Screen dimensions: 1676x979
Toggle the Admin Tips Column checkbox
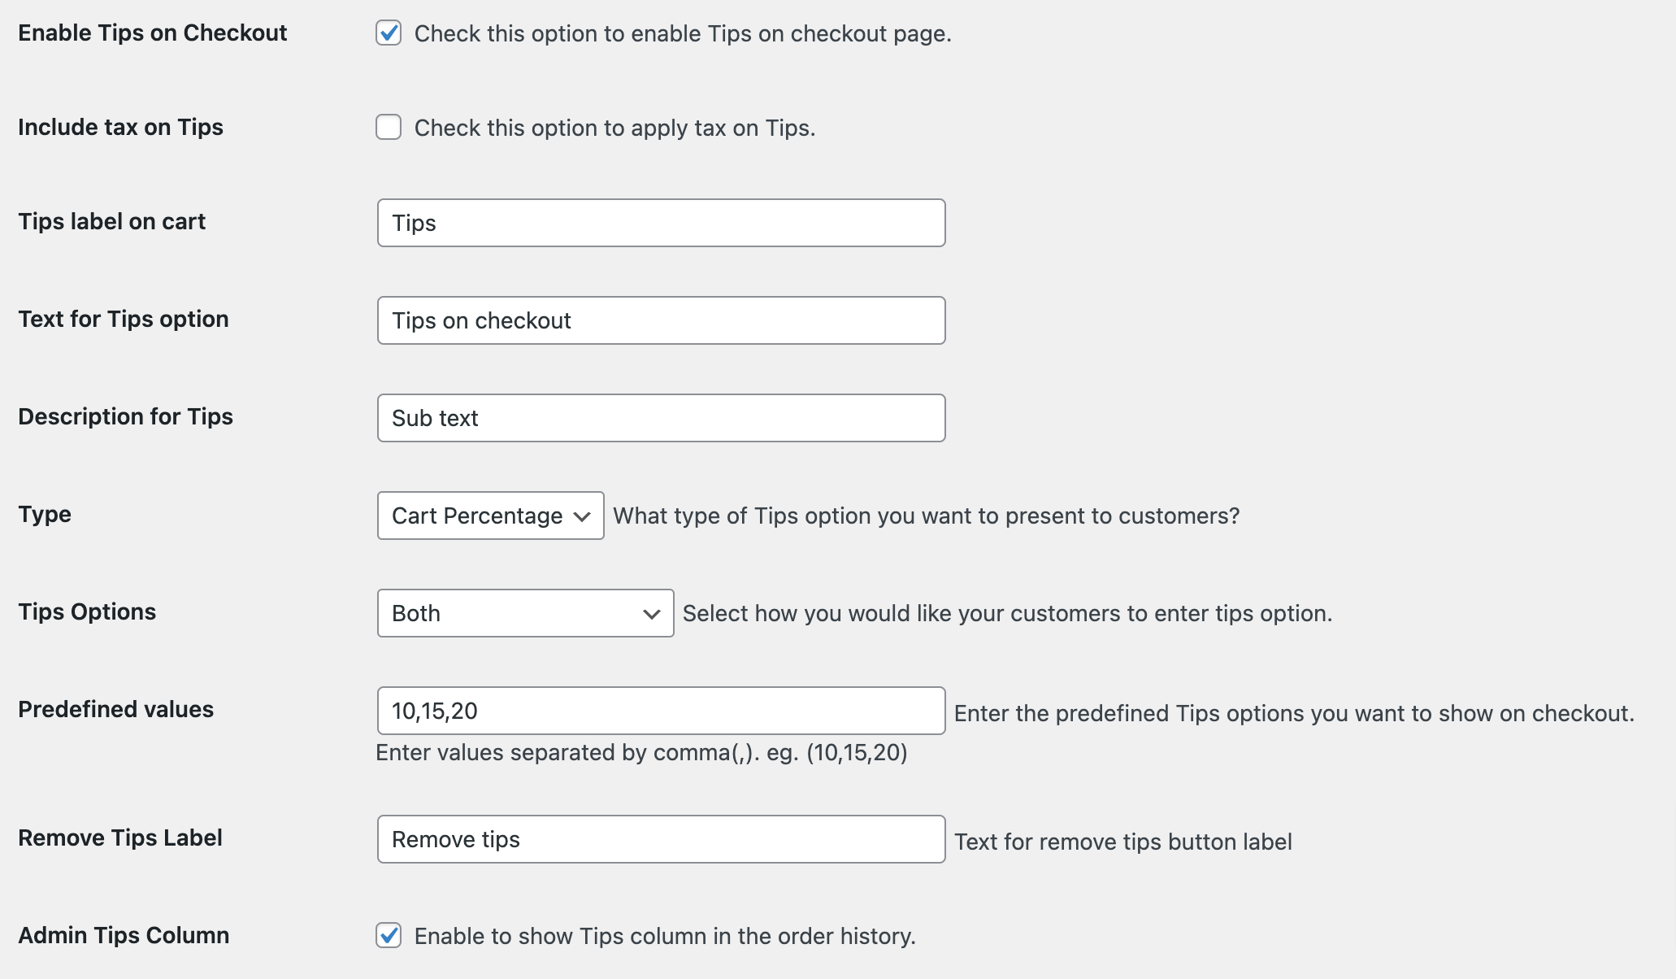click(389, 936)
